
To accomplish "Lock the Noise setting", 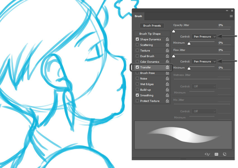I will (167, 78).
